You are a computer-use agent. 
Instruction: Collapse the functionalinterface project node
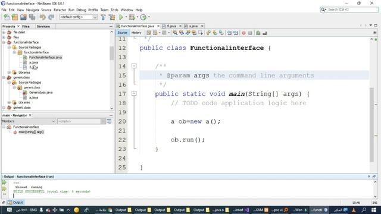(x=4, y=42)
